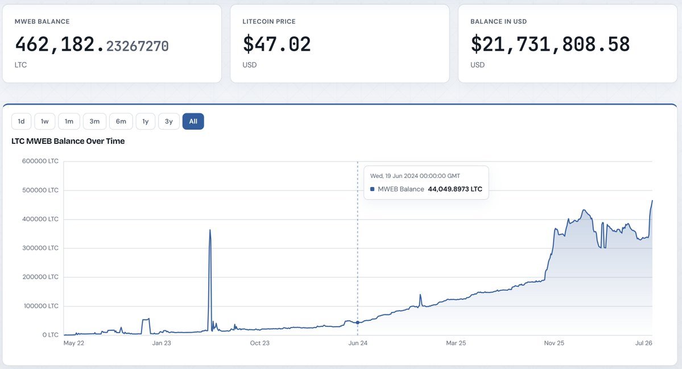Click the $47.02 Litecoin price value
This screenshot has width=682, height=369.
276,44
